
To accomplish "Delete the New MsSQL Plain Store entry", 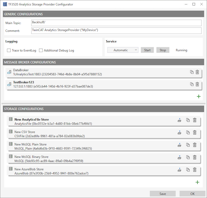I will [x=194, y=145].
